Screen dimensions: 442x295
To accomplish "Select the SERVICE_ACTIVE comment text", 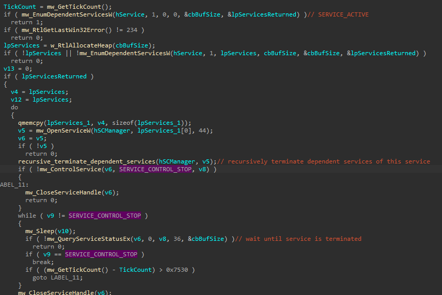I will (x=343, y=14).
